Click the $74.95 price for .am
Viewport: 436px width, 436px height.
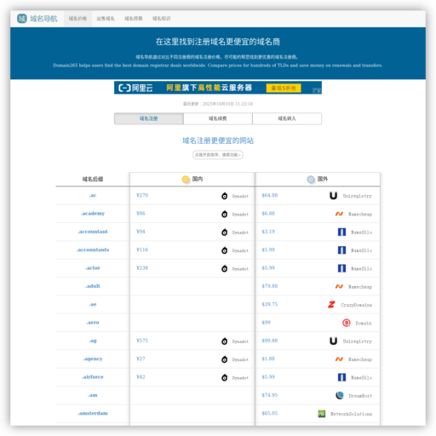click(270, 395)
